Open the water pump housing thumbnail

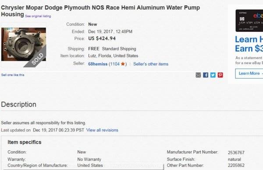click(24, 45)
